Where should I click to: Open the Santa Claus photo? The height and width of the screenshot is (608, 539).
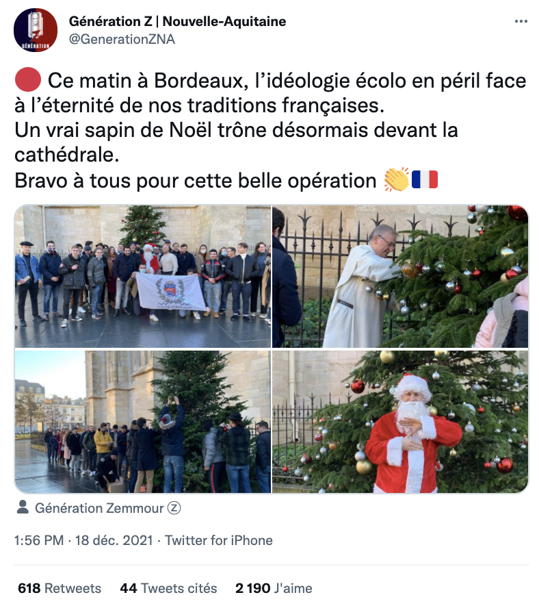pyautogui.click(x=400, y=422)
